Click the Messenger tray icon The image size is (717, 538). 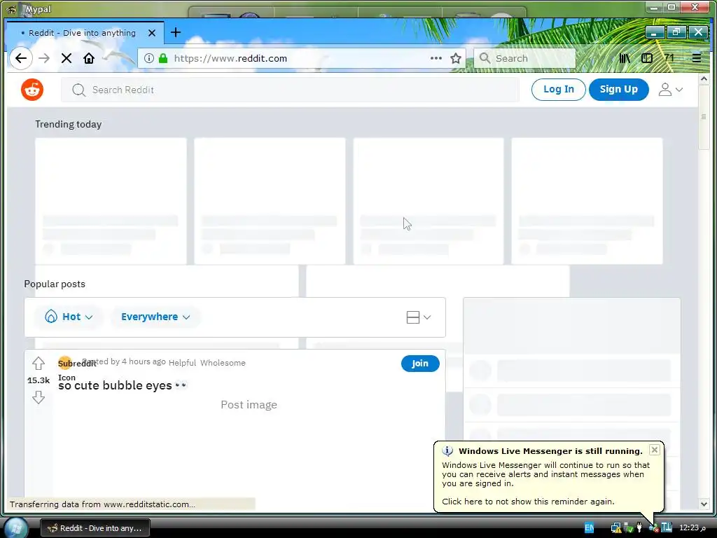click(653, 527)
